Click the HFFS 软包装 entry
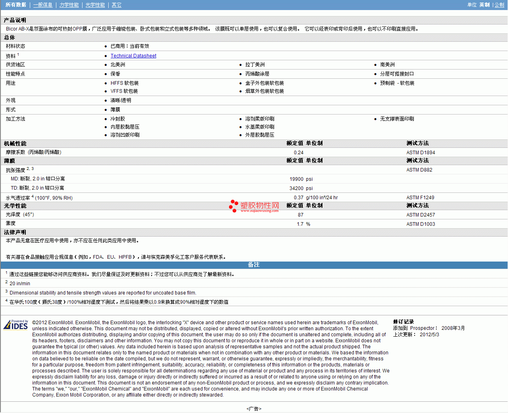Viewport: 508px width, 413px height. pos(125,83)
